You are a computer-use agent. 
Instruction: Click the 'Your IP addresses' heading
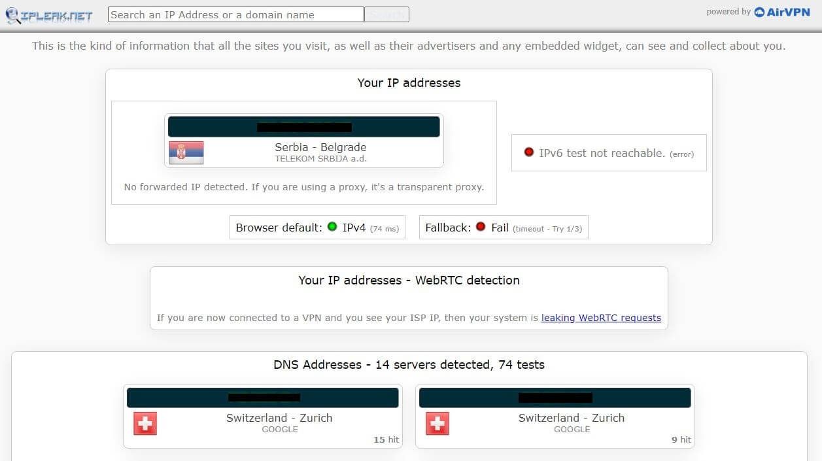tap(409, 83)
